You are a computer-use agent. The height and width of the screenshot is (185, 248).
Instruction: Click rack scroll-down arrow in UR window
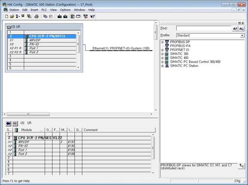(78, 68)
